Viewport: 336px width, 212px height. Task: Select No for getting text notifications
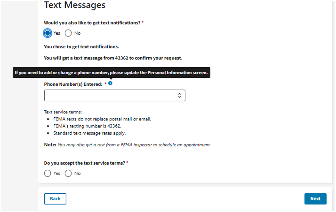click(x=68, y=33)
